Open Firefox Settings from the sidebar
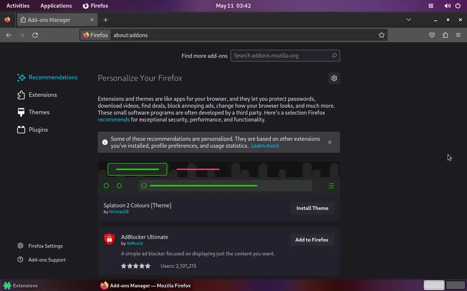This screenshot has width=467, height=291. 40,246
